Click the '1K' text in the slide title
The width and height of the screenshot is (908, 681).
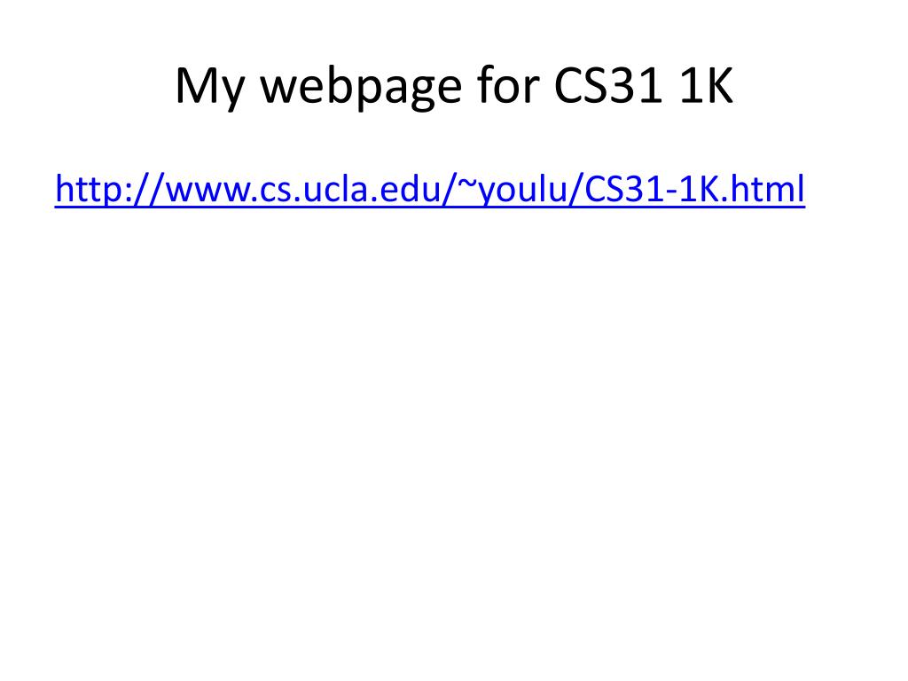pyautogui.click(x=707, y=85)
